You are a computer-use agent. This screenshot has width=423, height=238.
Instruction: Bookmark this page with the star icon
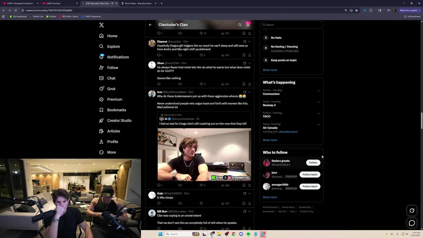[x=357, y=10]
